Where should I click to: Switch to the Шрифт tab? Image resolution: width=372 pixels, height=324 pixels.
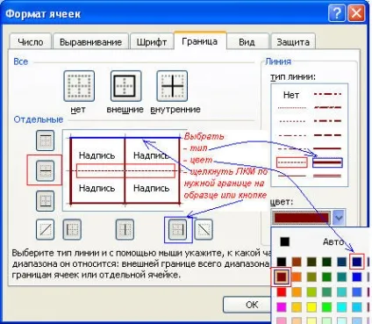[152, 41]
